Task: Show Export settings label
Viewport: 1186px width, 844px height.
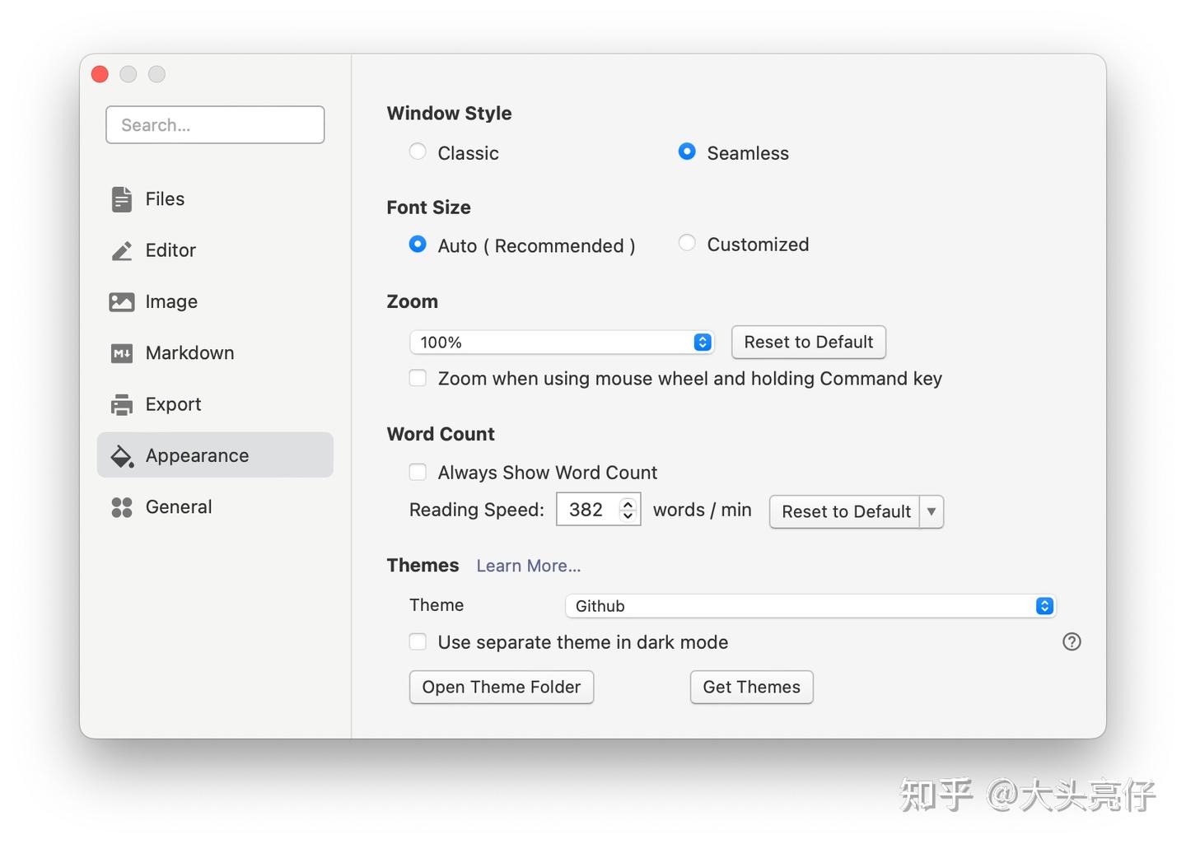Action: click(x=173, y=404)
